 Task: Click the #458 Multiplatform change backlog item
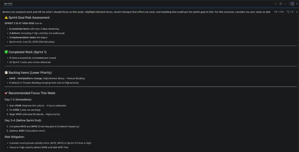47,78
